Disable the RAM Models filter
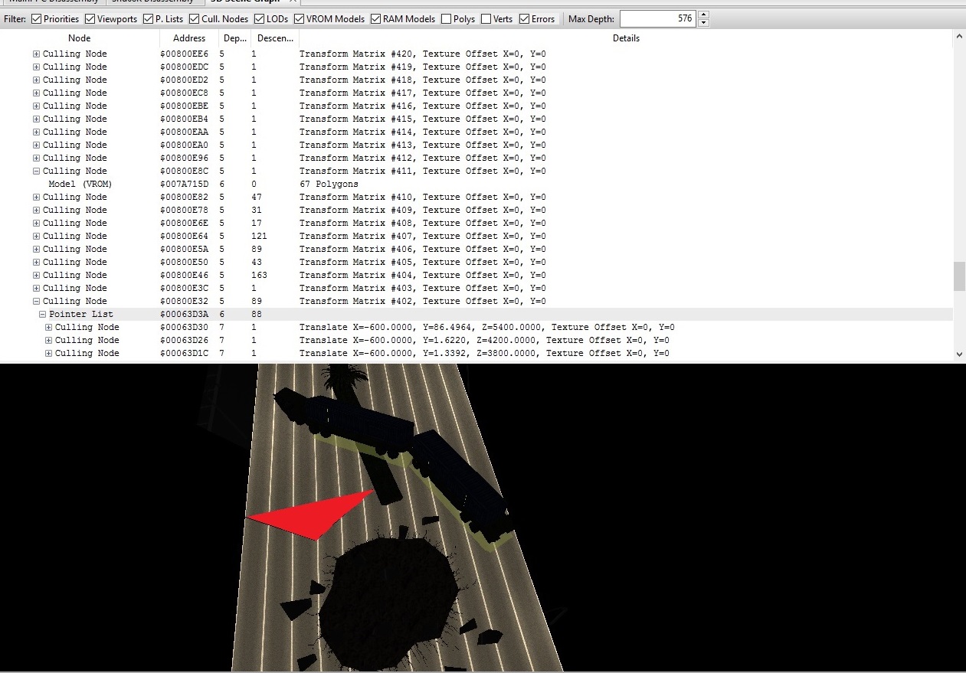Image resolution: width=966 pixels, height=673 pixels. (376, 19)
